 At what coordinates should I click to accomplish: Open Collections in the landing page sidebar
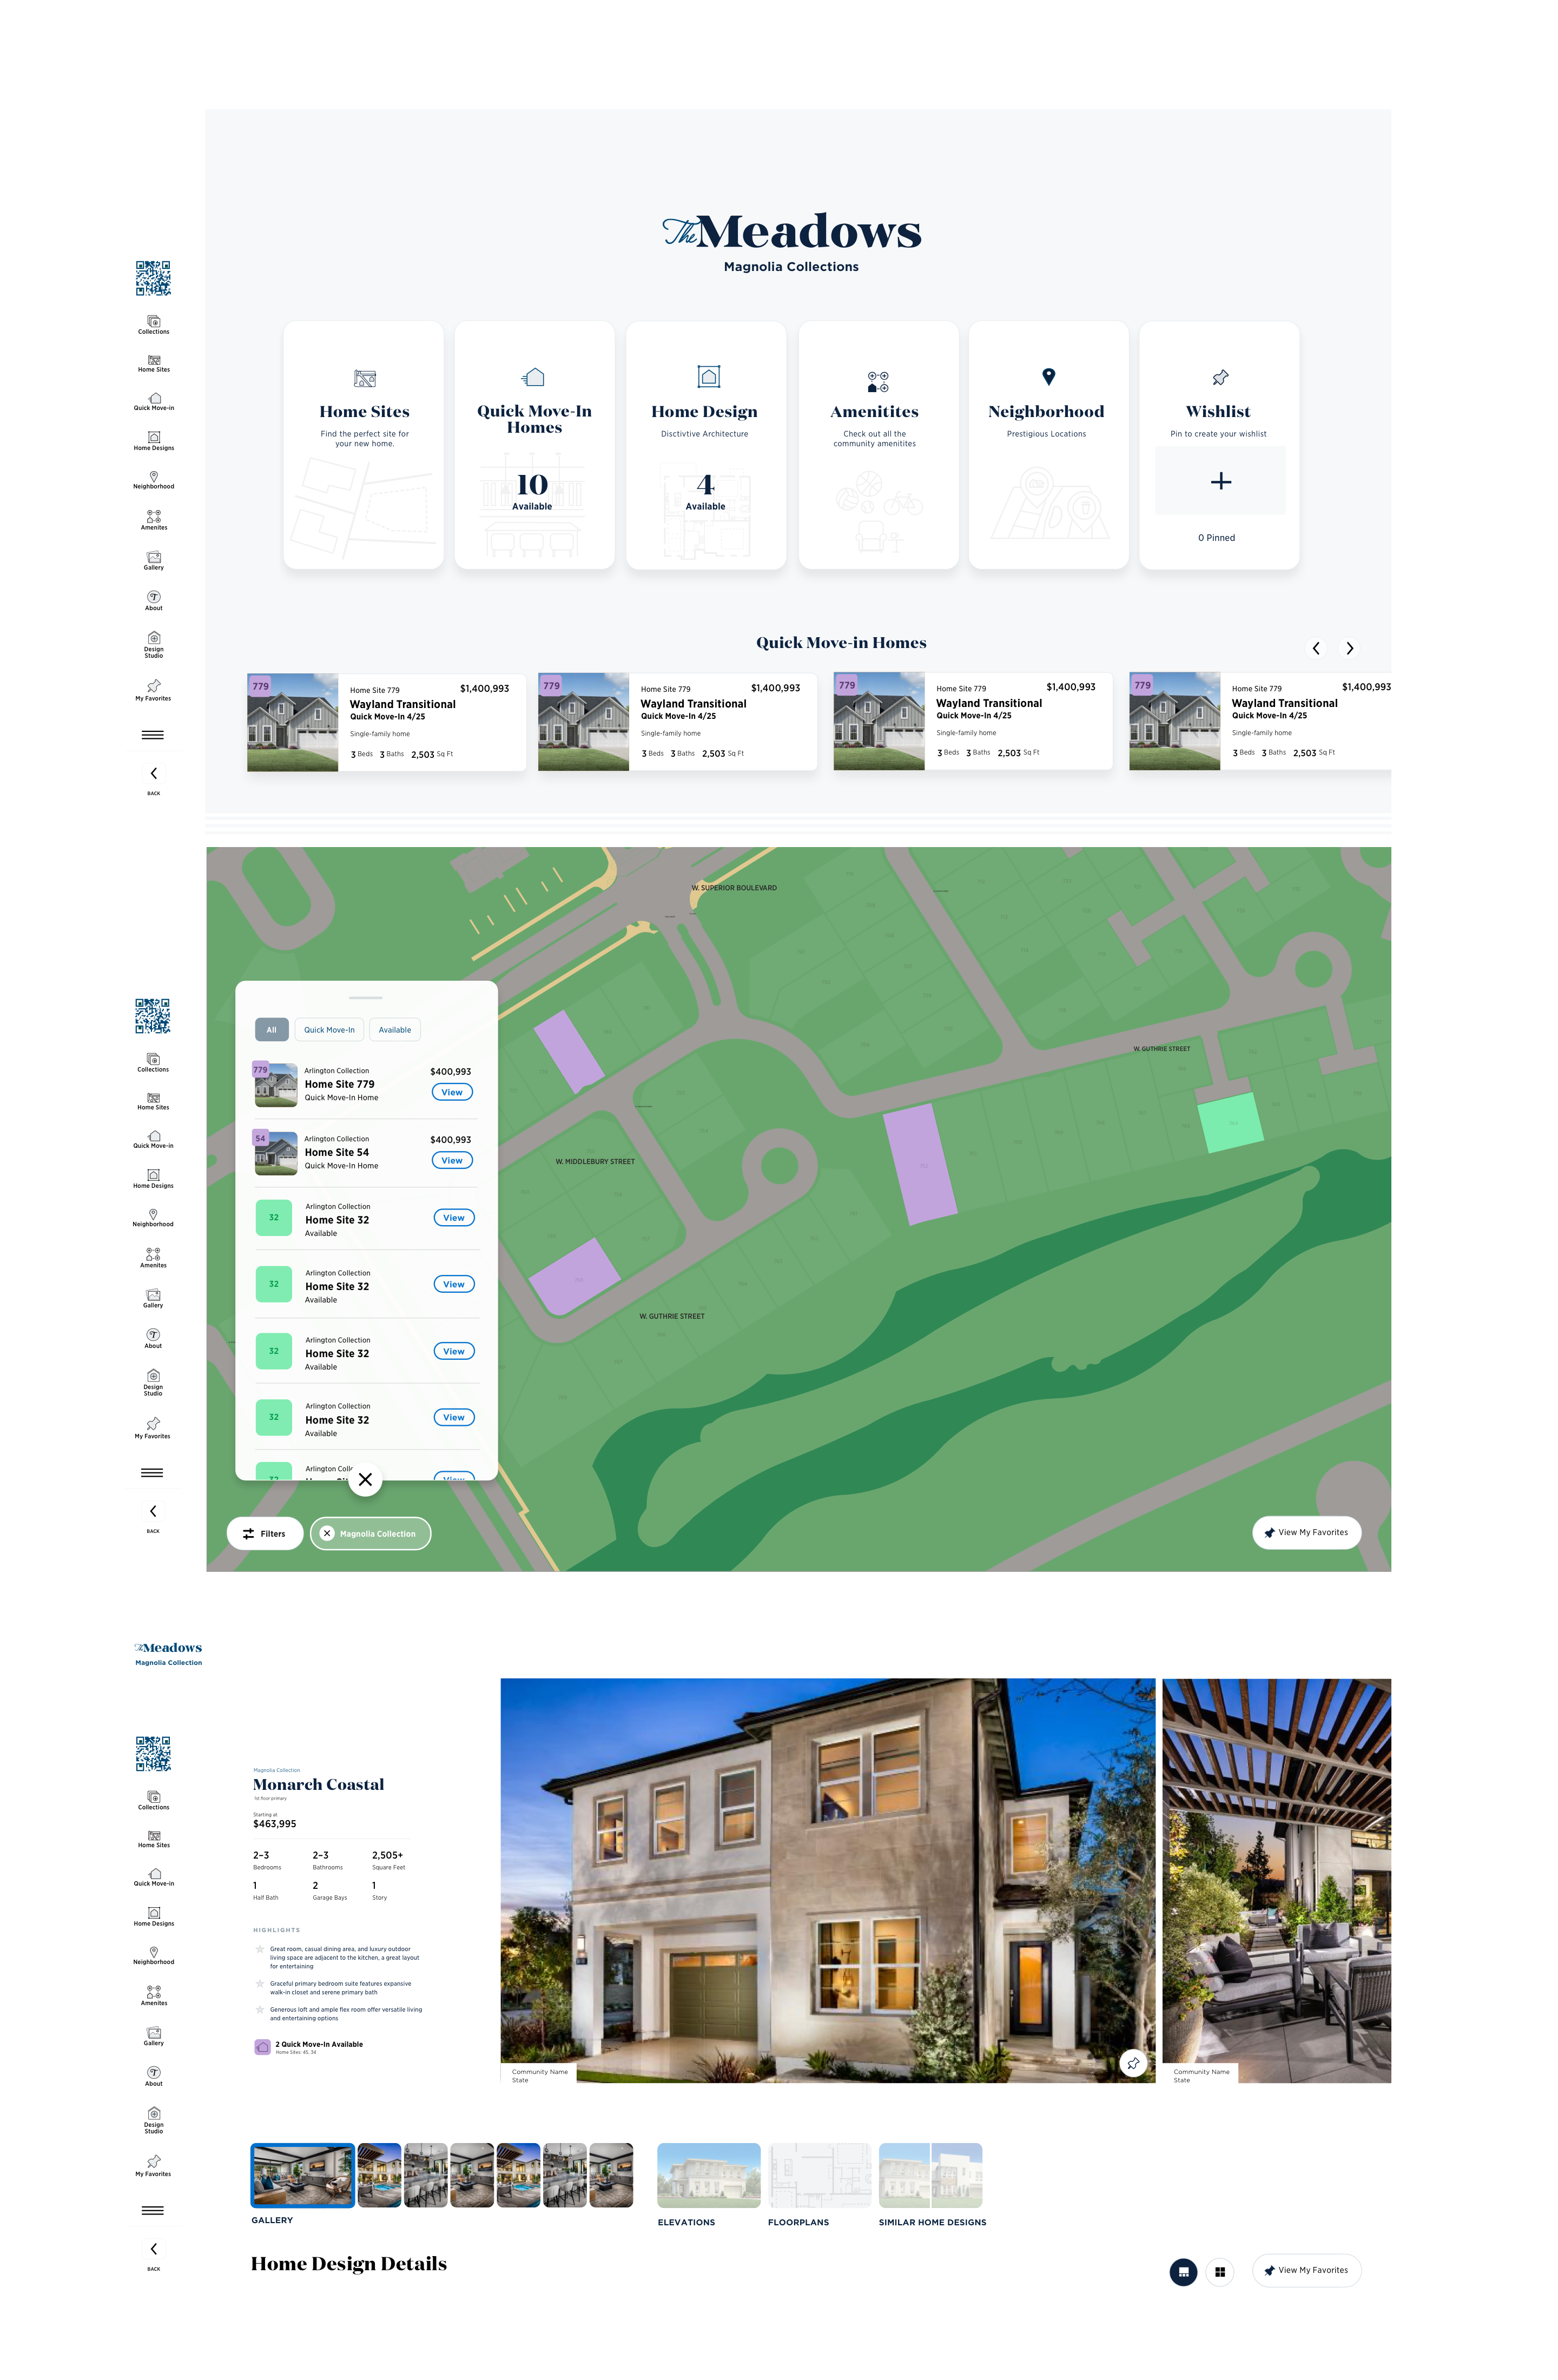pyautogui.click(x=153, y=325)
